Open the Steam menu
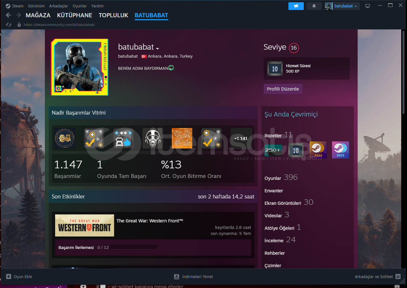The height and width of the screenshot is (288, 407). click(18, 6)
